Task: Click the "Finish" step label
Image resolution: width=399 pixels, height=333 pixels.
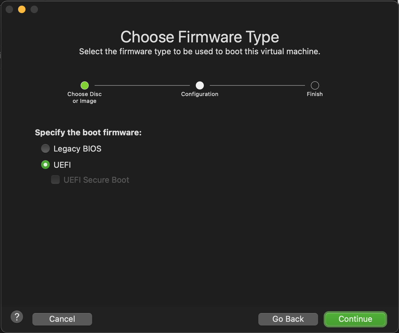Action: 315,94
